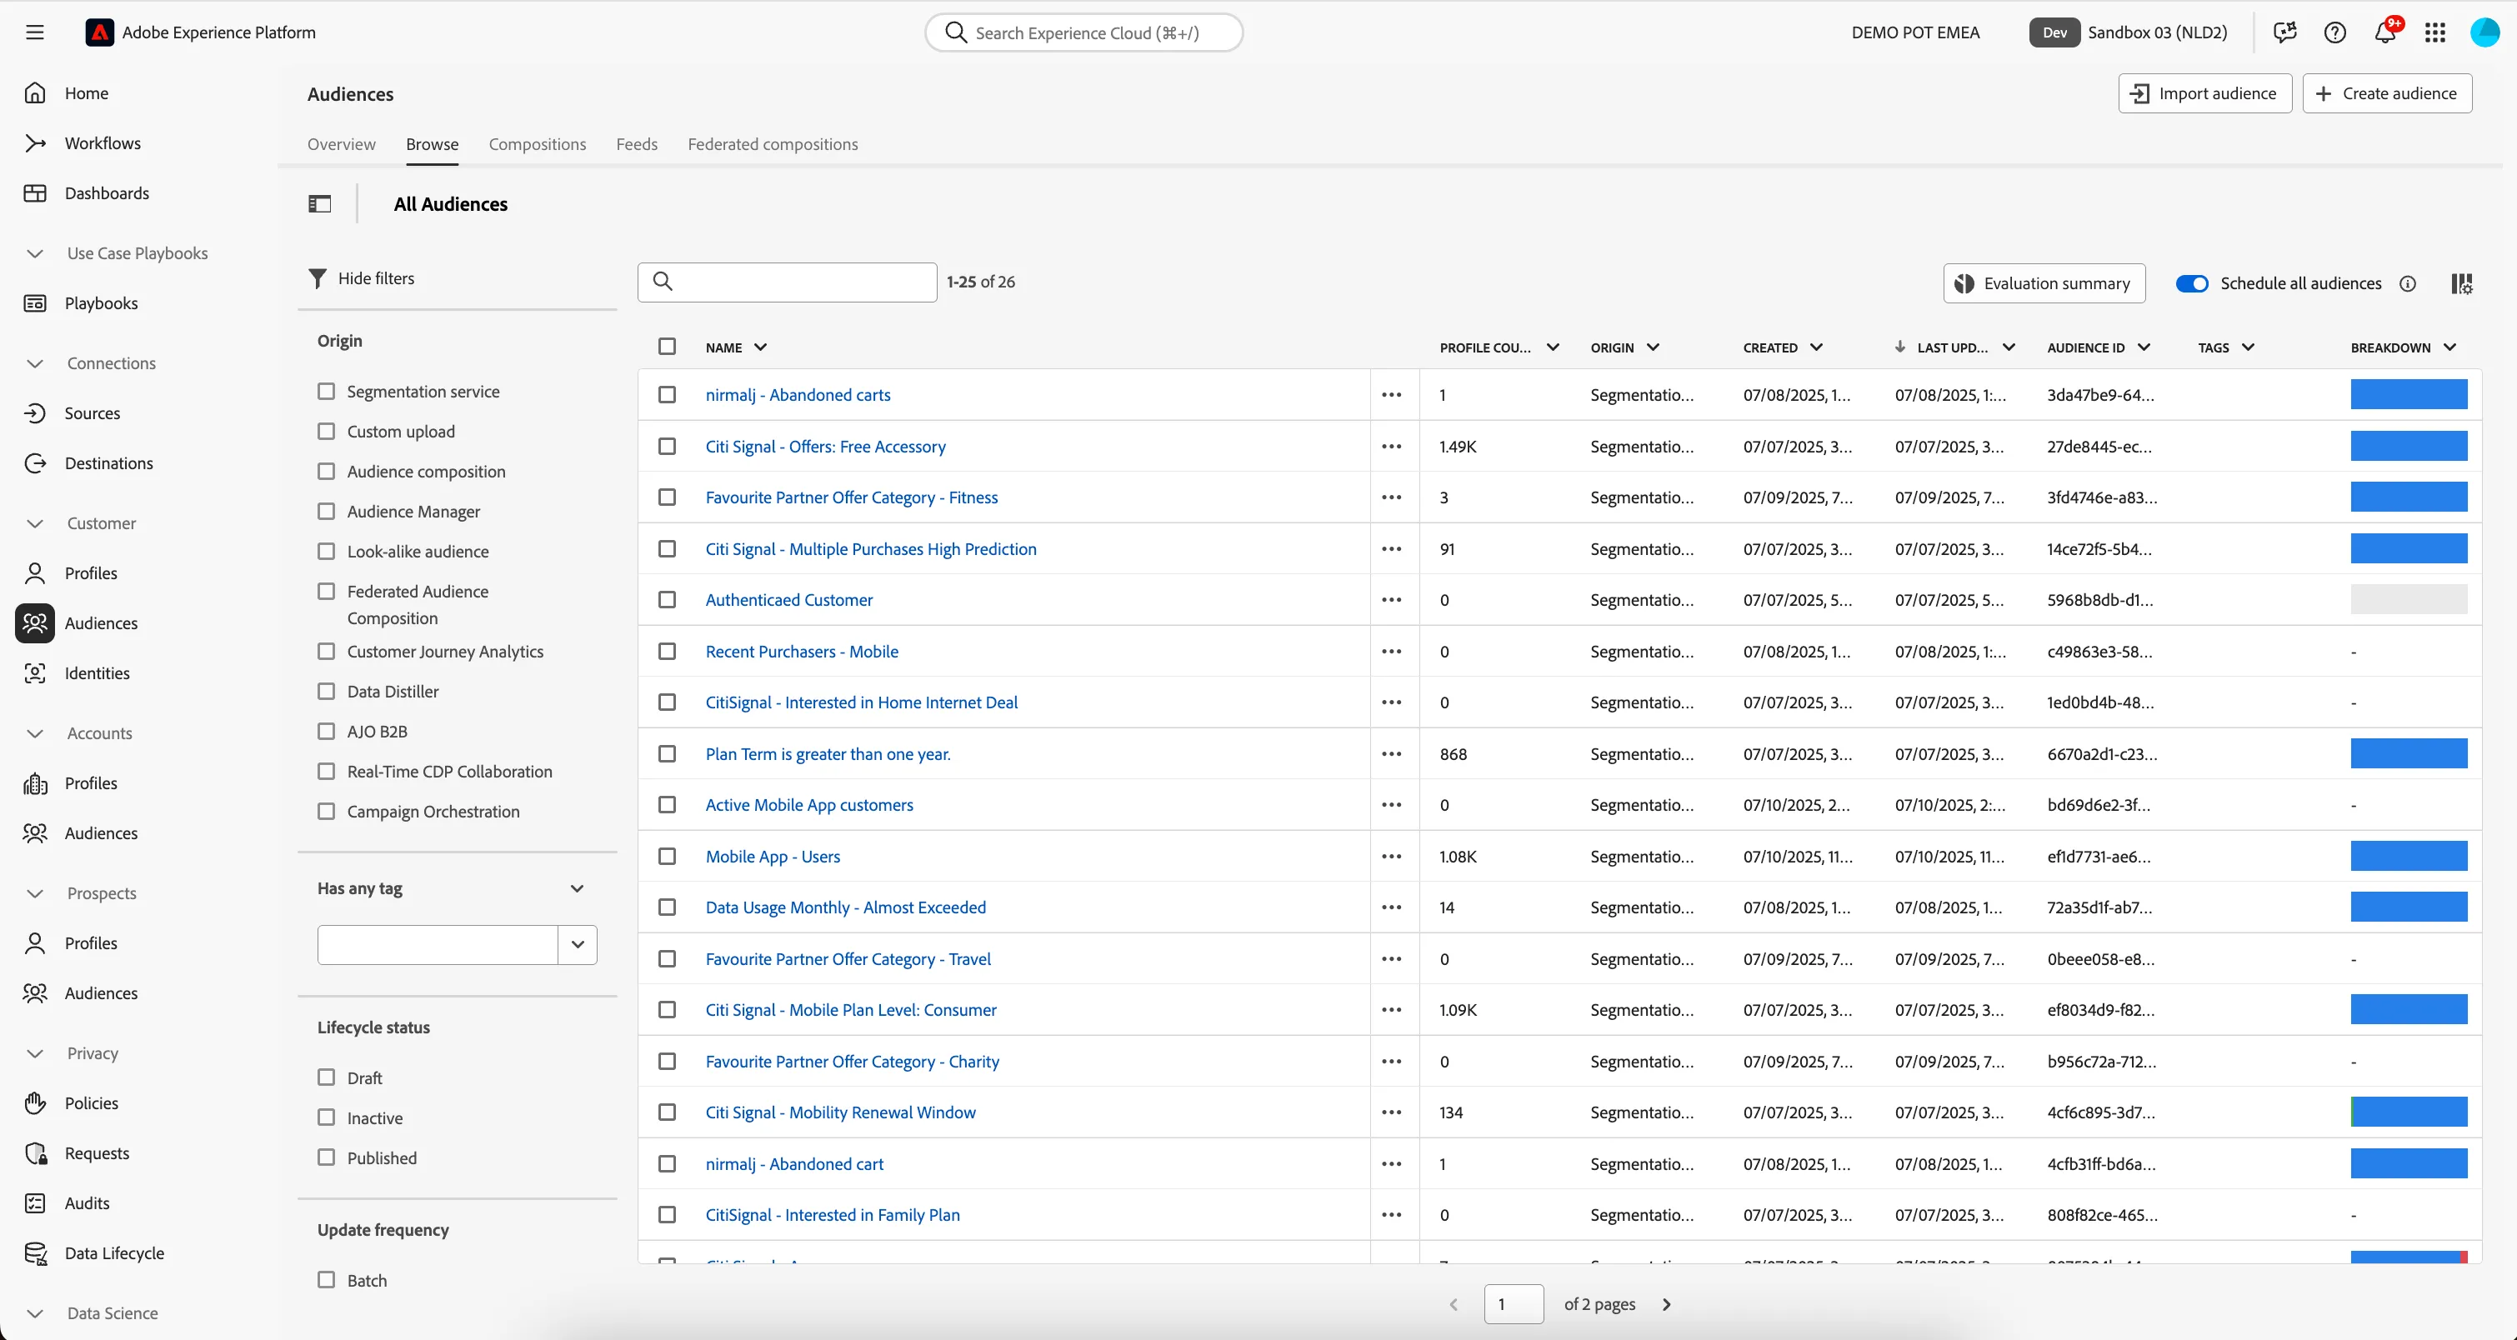Click the audience search input field

pos(788,282)
